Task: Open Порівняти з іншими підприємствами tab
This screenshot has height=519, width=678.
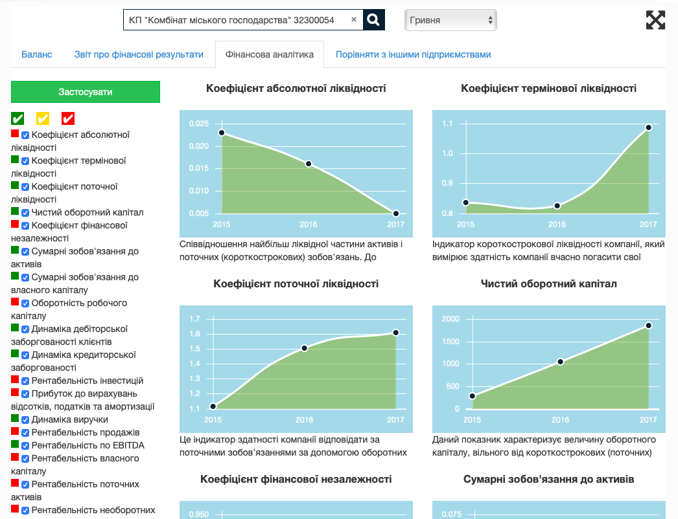Action: pyautogui.click(x=413, y=55)
